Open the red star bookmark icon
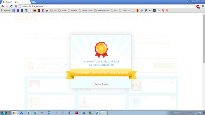This screenshot has height=115, width=205. tap(39, 10)
